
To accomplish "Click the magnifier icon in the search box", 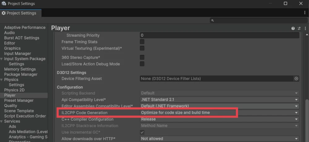I will [213, 20].
